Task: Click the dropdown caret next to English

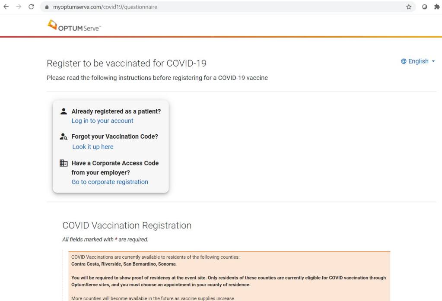Action: coord(433,61)
